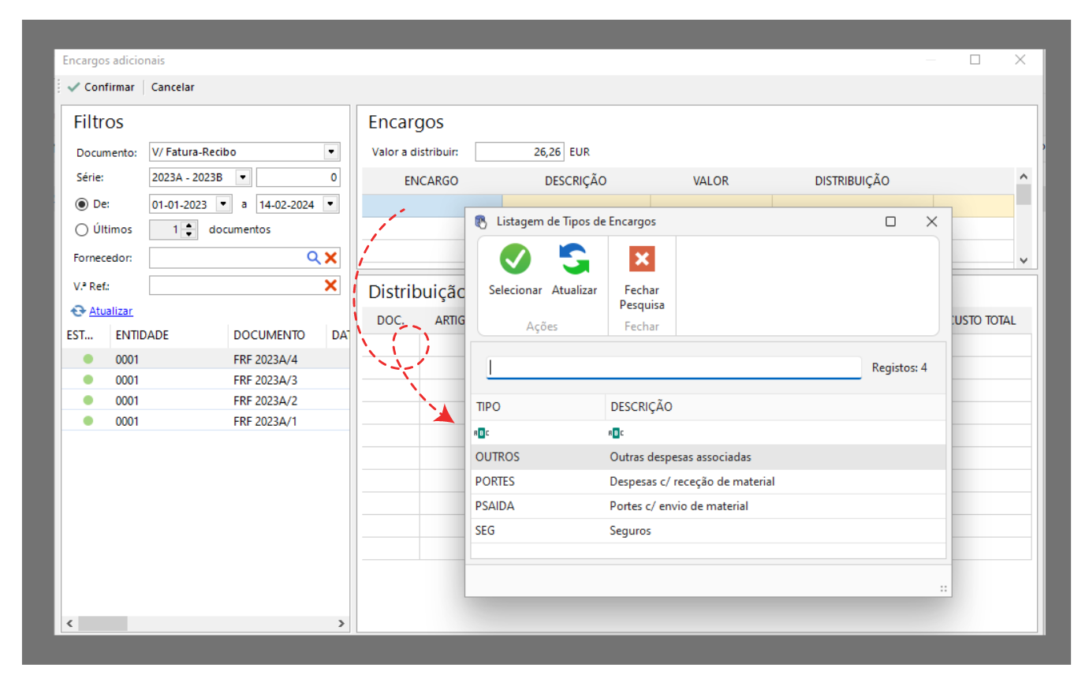Click the search text field in the listing dialog
1089x675 pixels.
(673, 367)
